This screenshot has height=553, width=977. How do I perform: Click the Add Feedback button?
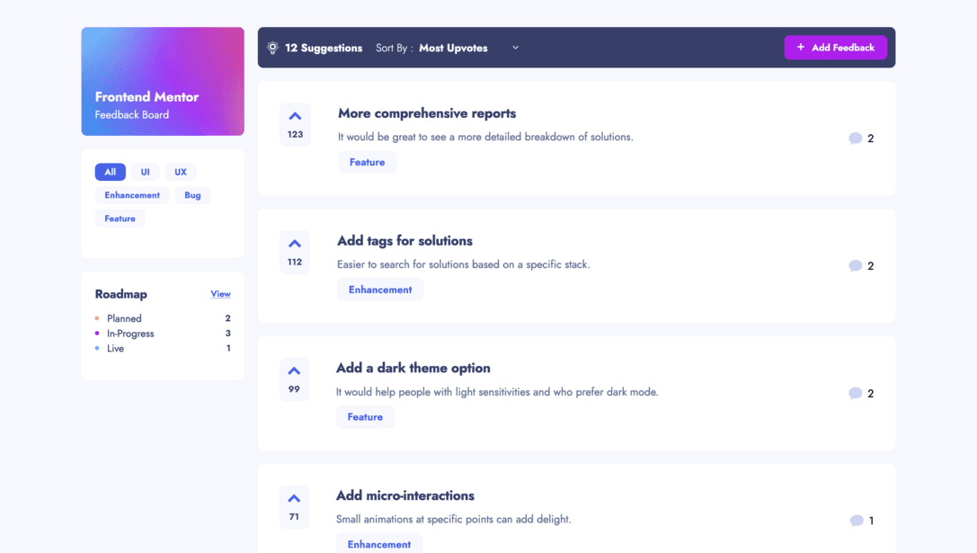[835, 48]
